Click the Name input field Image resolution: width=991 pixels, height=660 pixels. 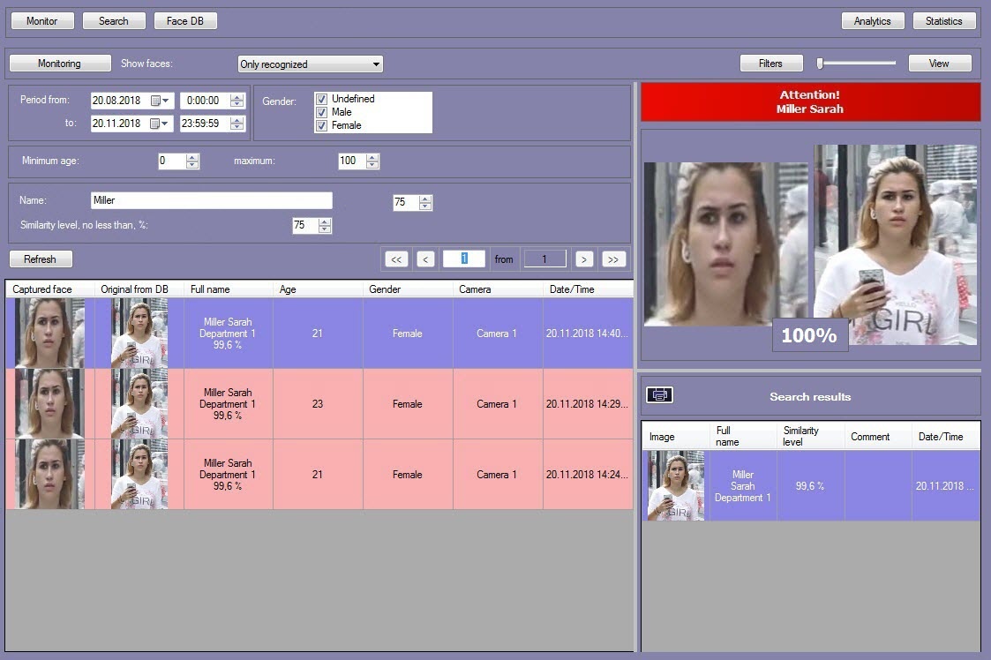[211, 200]
